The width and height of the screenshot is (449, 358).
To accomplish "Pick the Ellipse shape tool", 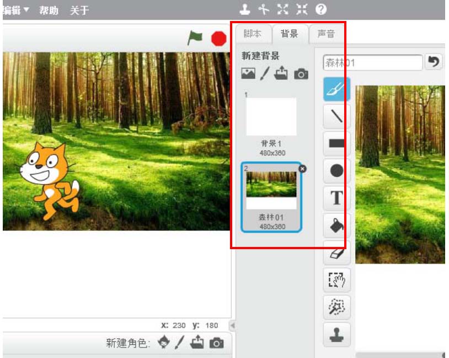I will [336, 171].
